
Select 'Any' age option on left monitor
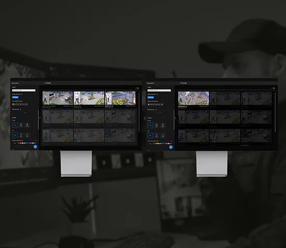pyautogui.click(x=15, y=135)
